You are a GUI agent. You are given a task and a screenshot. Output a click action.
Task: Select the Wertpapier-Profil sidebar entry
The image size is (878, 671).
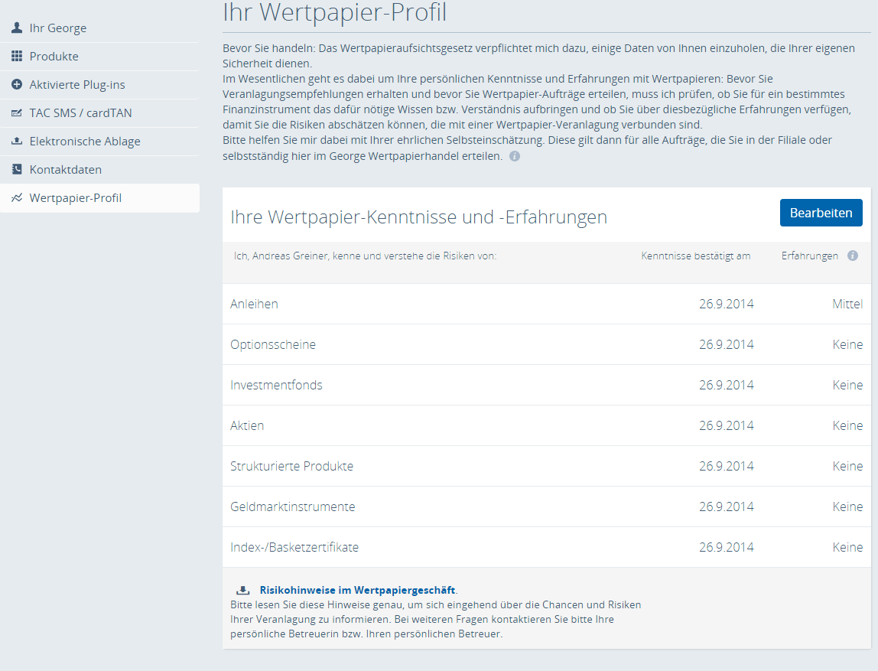click(99, 198)
